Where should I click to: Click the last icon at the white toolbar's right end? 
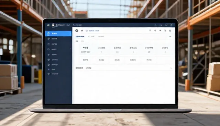point(170,30)
